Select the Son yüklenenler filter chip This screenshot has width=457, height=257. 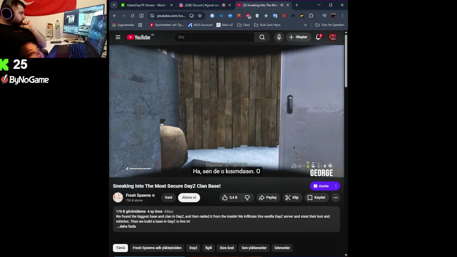pos(254,248)
